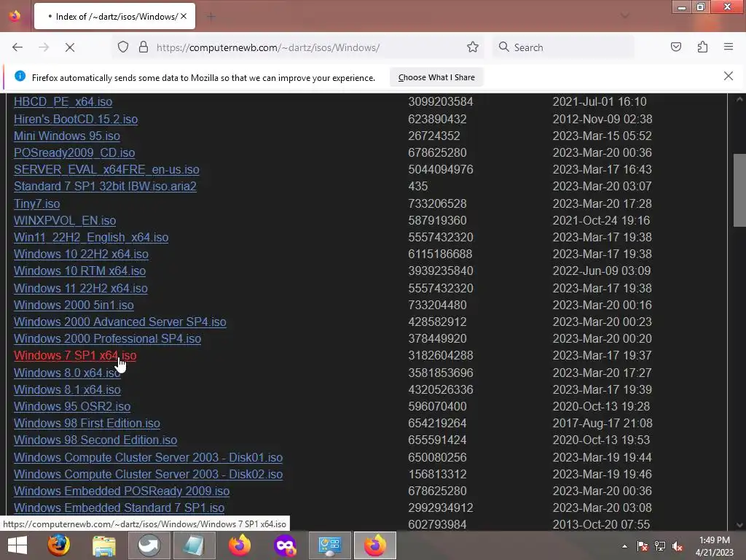
Task: Open Windows Embedded Standard 7 SP1.iso
Action: tap(119, 508)
